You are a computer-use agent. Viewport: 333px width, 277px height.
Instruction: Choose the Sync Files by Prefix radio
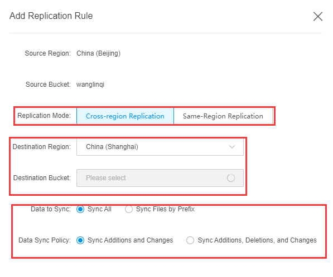[x=129, y=209]
